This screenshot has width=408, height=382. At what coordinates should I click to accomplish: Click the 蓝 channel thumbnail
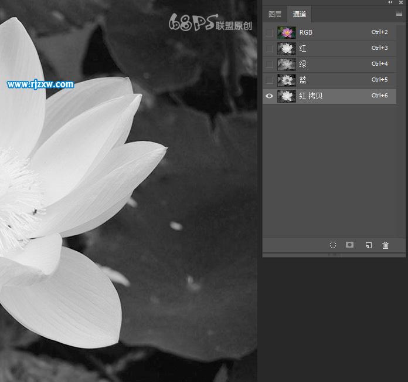coord(286,80)
